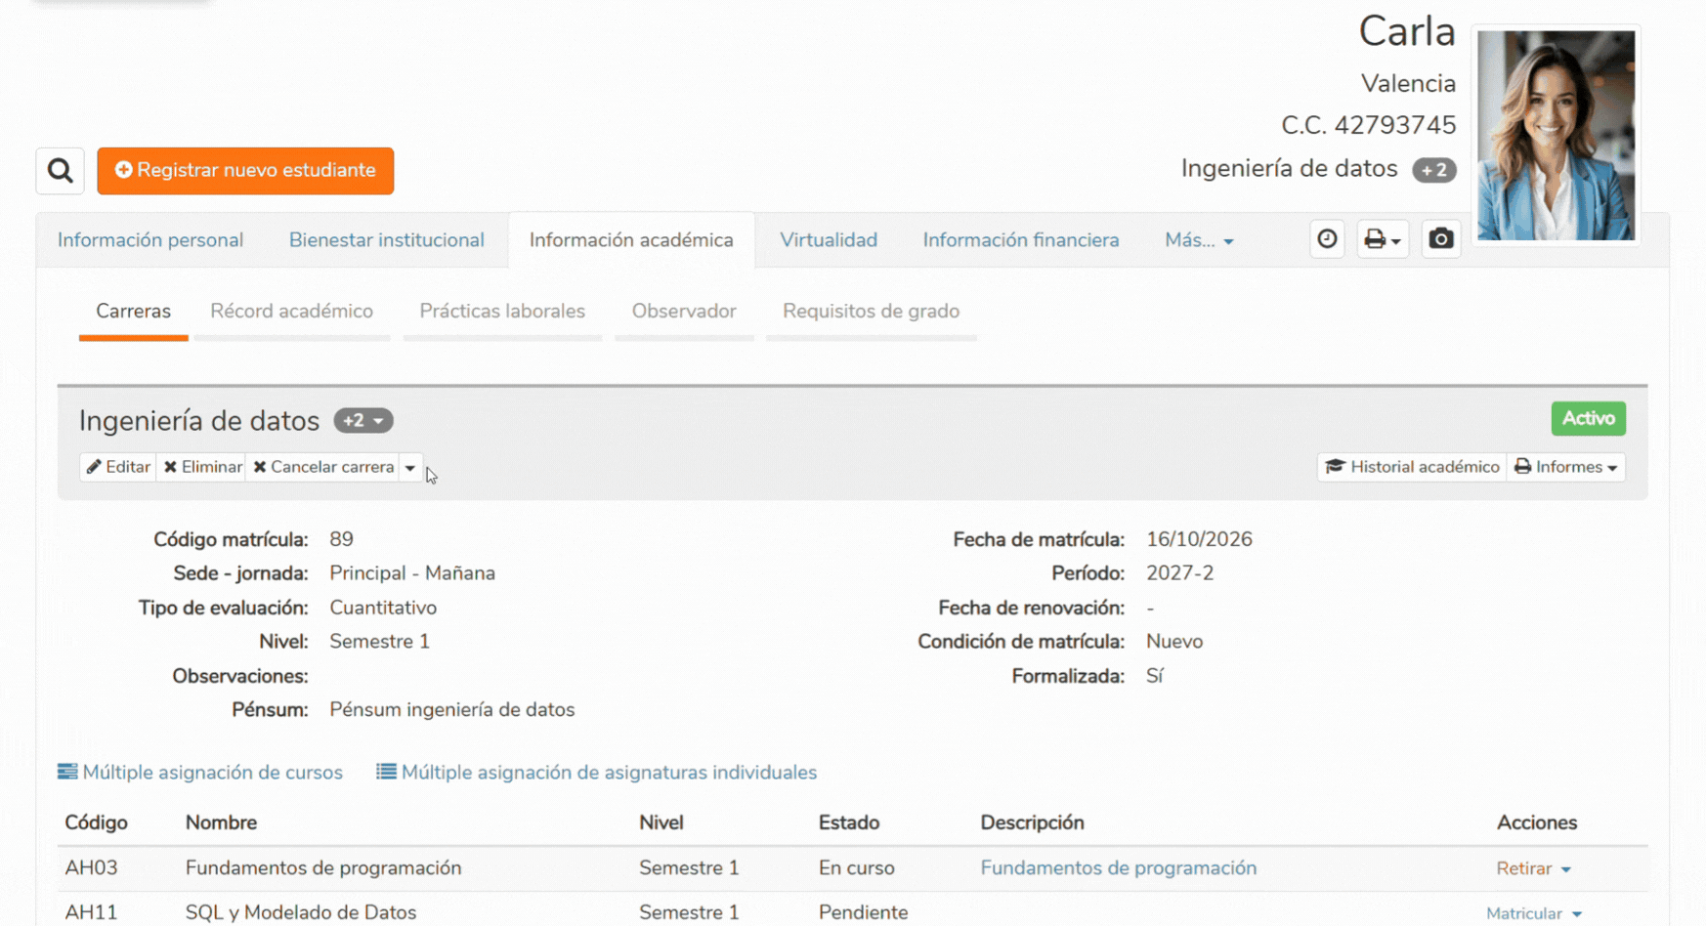
Task: Click the ID number C.C. 42793745
Action: point(1368,126)
